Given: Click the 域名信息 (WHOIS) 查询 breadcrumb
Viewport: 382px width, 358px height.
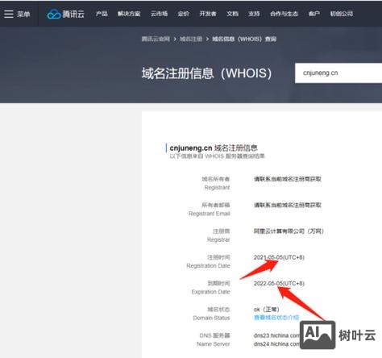Looking at the screenshot, I should [244, 39].
